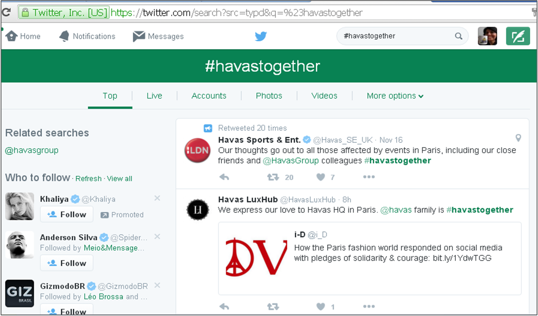Image resolution: width=538 pixels, height=316 pixels.
Task: Switch to the Photos tab
Action: point(269,96)
